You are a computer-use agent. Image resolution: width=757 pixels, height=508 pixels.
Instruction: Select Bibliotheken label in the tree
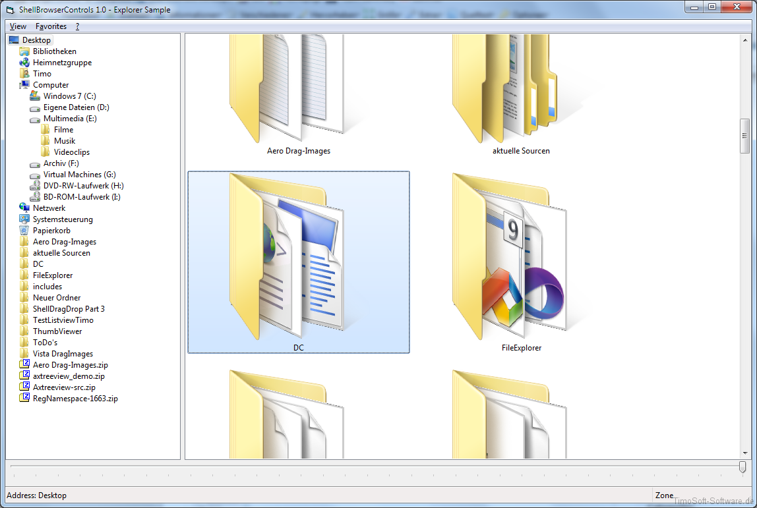(x=55, y=51)
